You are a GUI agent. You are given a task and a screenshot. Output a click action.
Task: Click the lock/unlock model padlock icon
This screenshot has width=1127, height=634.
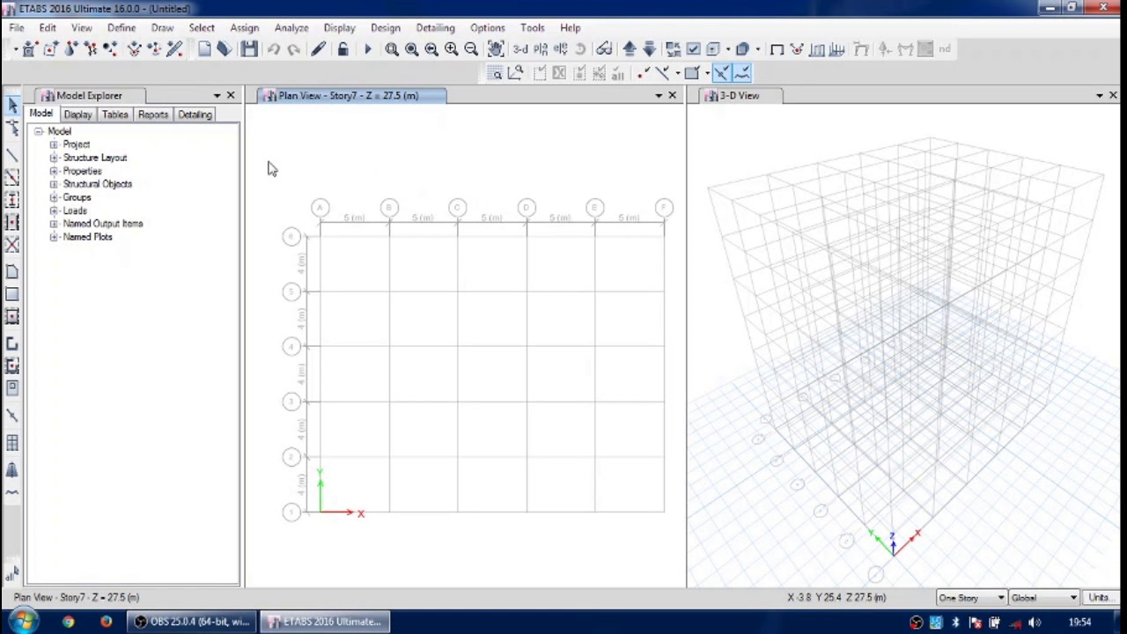tap(343, 49)
